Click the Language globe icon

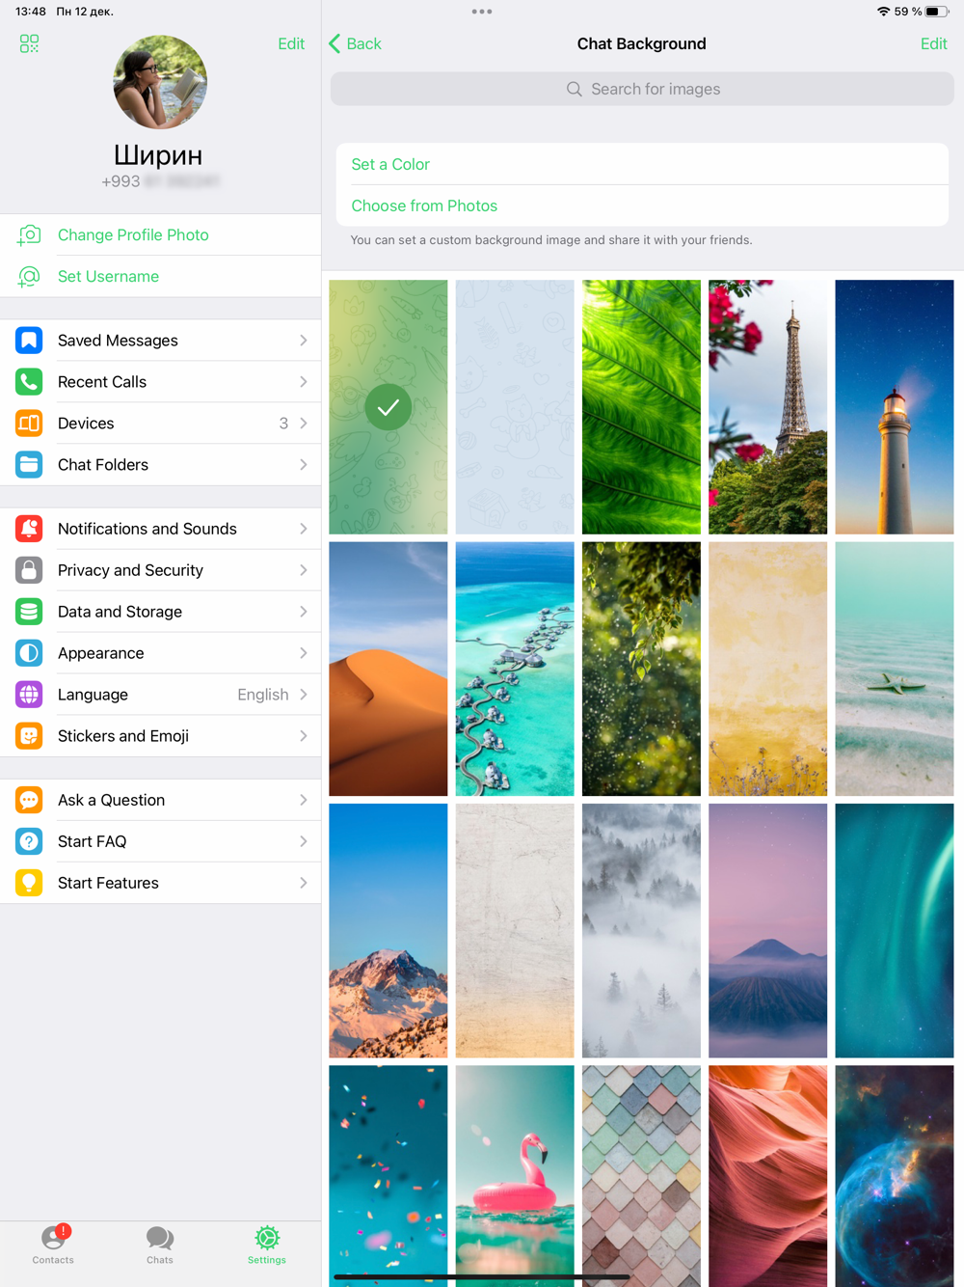(29, 695)
